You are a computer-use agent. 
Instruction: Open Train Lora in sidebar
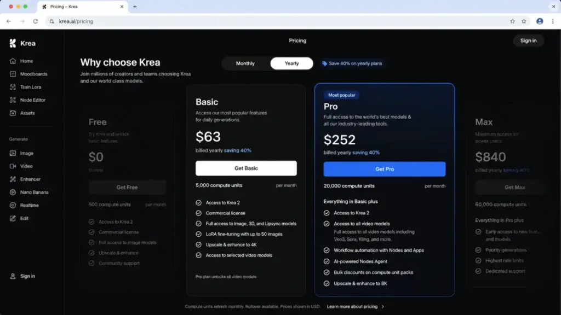31,87
